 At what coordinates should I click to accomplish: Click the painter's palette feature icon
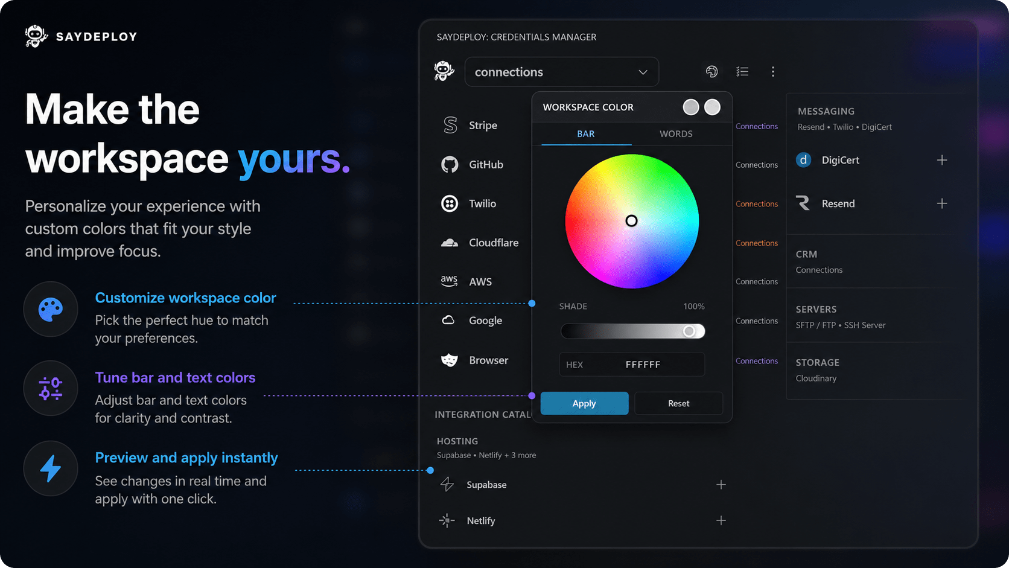(51, 309)
